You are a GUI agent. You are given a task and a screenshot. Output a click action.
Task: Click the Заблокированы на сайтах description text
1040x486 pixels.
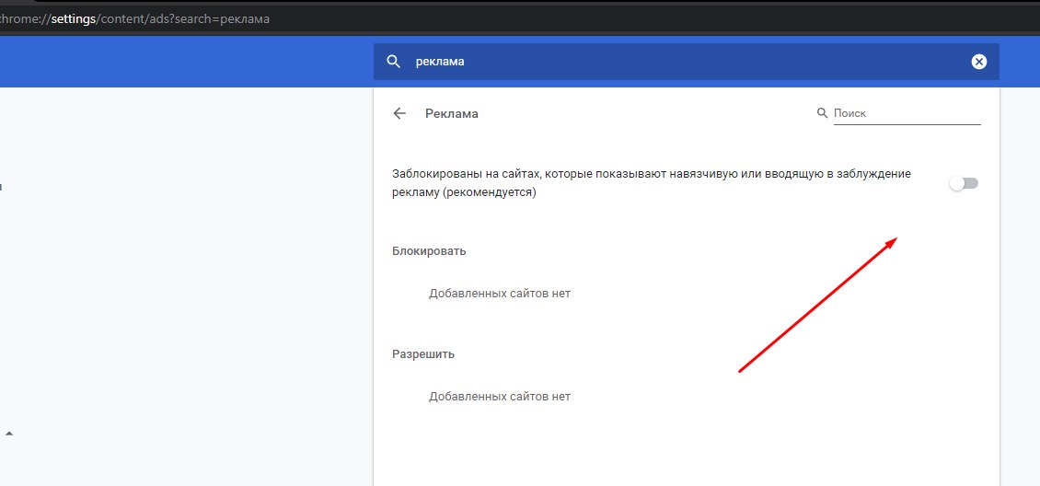click(652, 184)
